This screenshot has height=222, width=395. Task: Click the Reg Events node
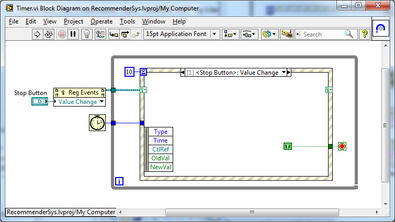(x=80, y=92)
